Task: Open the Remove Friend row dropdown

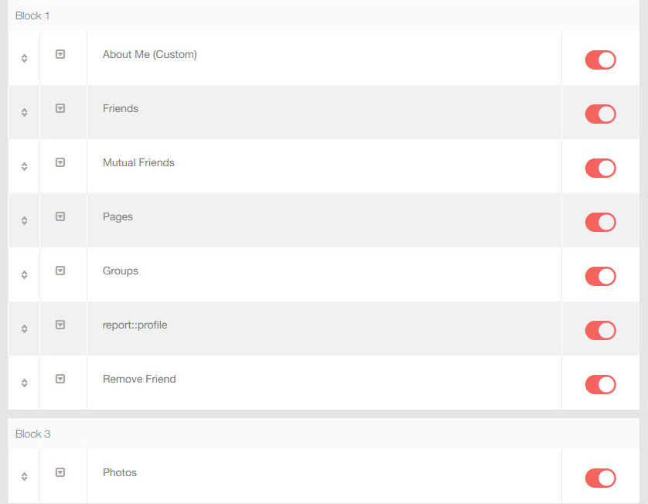Action: pyautogui.click(x=60, y=380)
